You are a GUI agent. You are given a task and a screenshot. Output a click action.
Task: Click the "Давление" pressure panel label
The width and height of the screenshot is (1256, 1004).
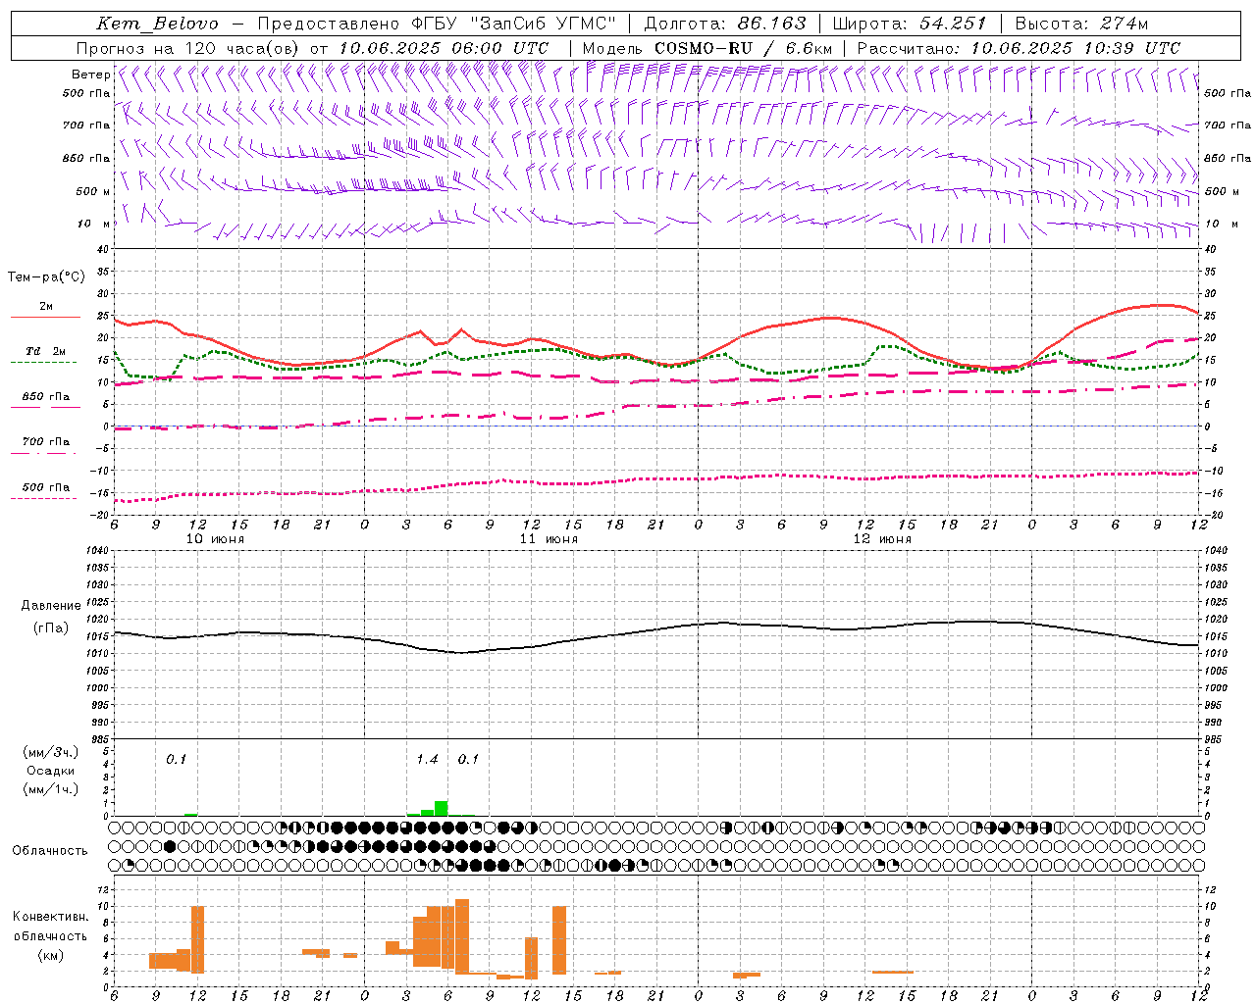tap(51, 606)
